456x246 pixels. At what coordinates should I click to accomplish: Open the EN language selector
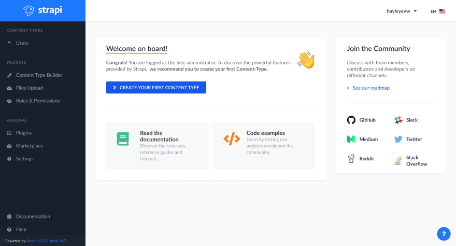pos(438,11)
